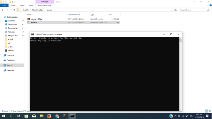Screen dimensions: 212x119
Task: Open the Quick Access Toolbar customize dropdown
Action: 12,2
